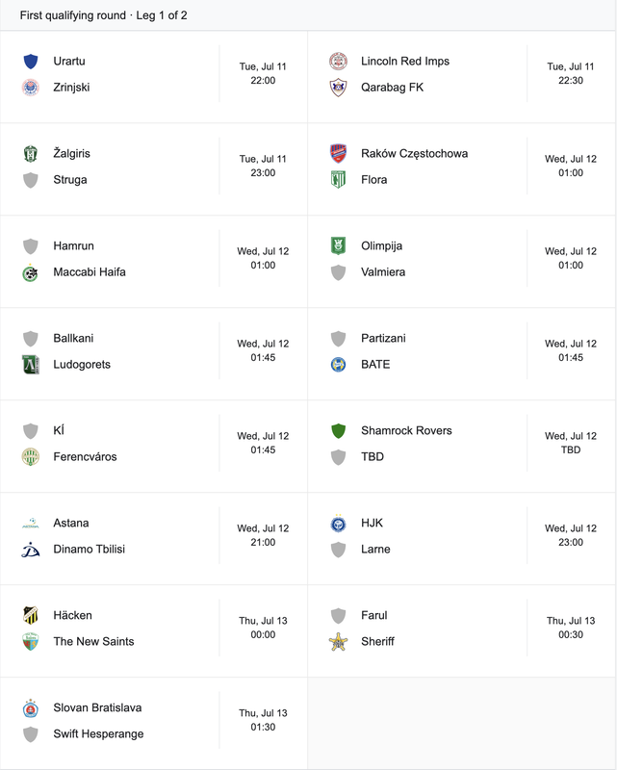This screenshot has height=770, width=617.
Task: Click the Dinamo Tbilisi logo
Action: (x=31, y=550)
